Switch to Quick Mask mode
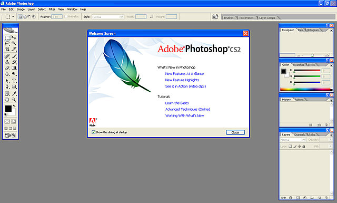This screenshot has height=203, width=337. coord(14,121)
